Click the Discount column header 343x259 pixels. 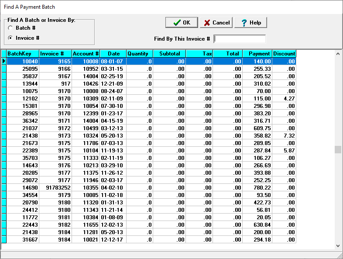pos(284,54)
